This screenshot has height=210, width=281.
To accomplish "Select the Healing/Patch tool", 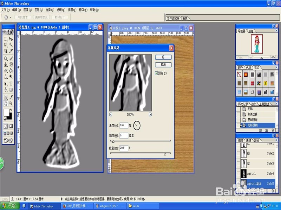I will (x=6, y=58).
